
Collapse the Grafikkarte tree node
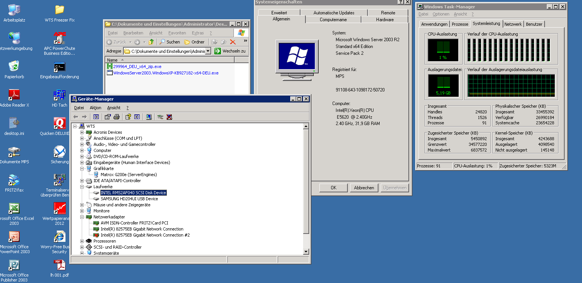82,169
